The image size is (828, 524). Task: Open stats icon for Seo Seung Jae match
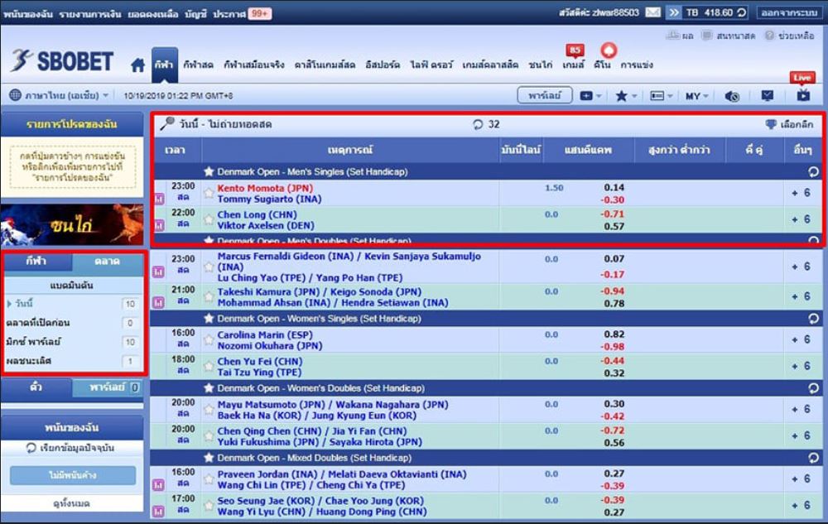(x=159, y=511)
